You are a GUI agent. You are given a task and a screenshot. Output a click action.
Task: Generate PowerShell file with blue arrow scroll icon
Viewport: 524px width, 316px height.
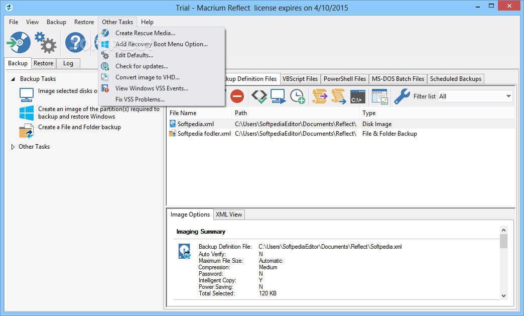[x=338, y=96]
